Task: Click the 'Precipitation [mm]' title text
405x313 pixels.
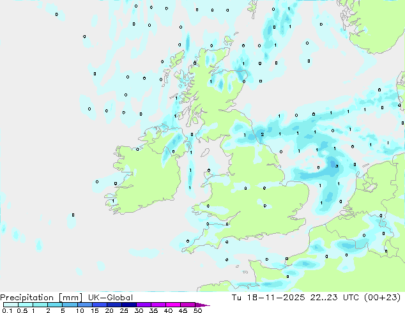Action: click(x=41, y=298)
